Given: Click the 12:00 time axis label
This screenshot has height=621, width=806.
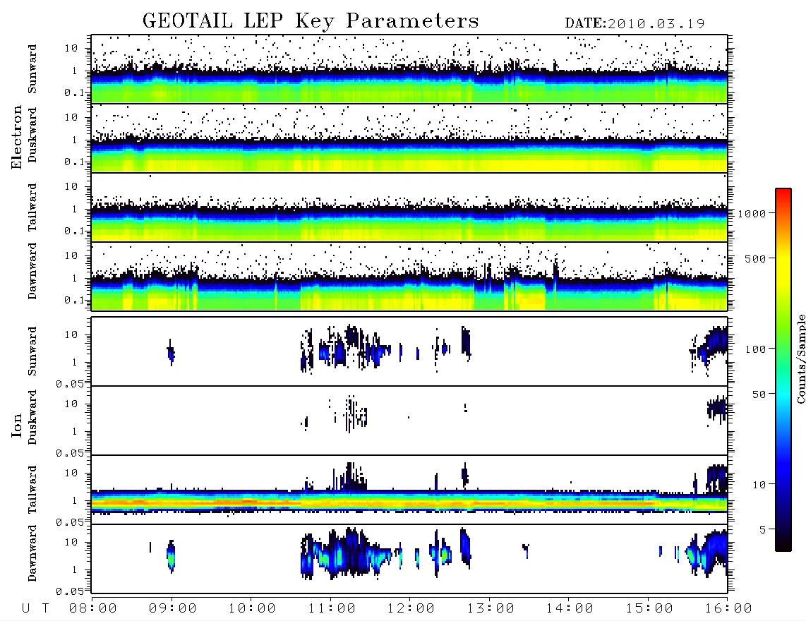Looking at the screenshot, I should tap(411, 608).
